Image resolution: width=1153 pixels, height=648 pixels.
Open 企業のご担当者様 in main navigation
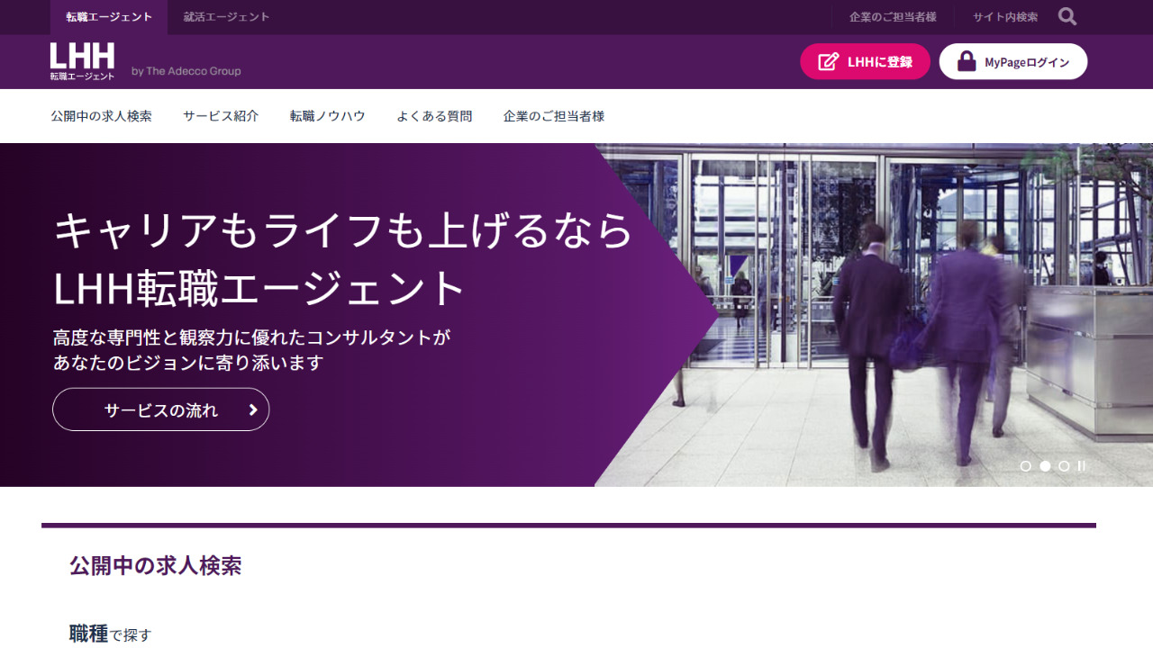point(553,116)
